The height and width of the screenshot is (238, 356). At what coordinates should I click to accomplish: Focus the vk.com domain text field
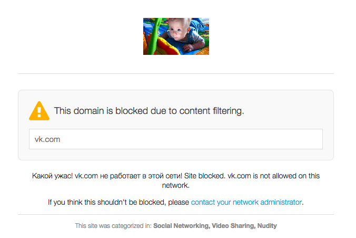tap(175, 139)
